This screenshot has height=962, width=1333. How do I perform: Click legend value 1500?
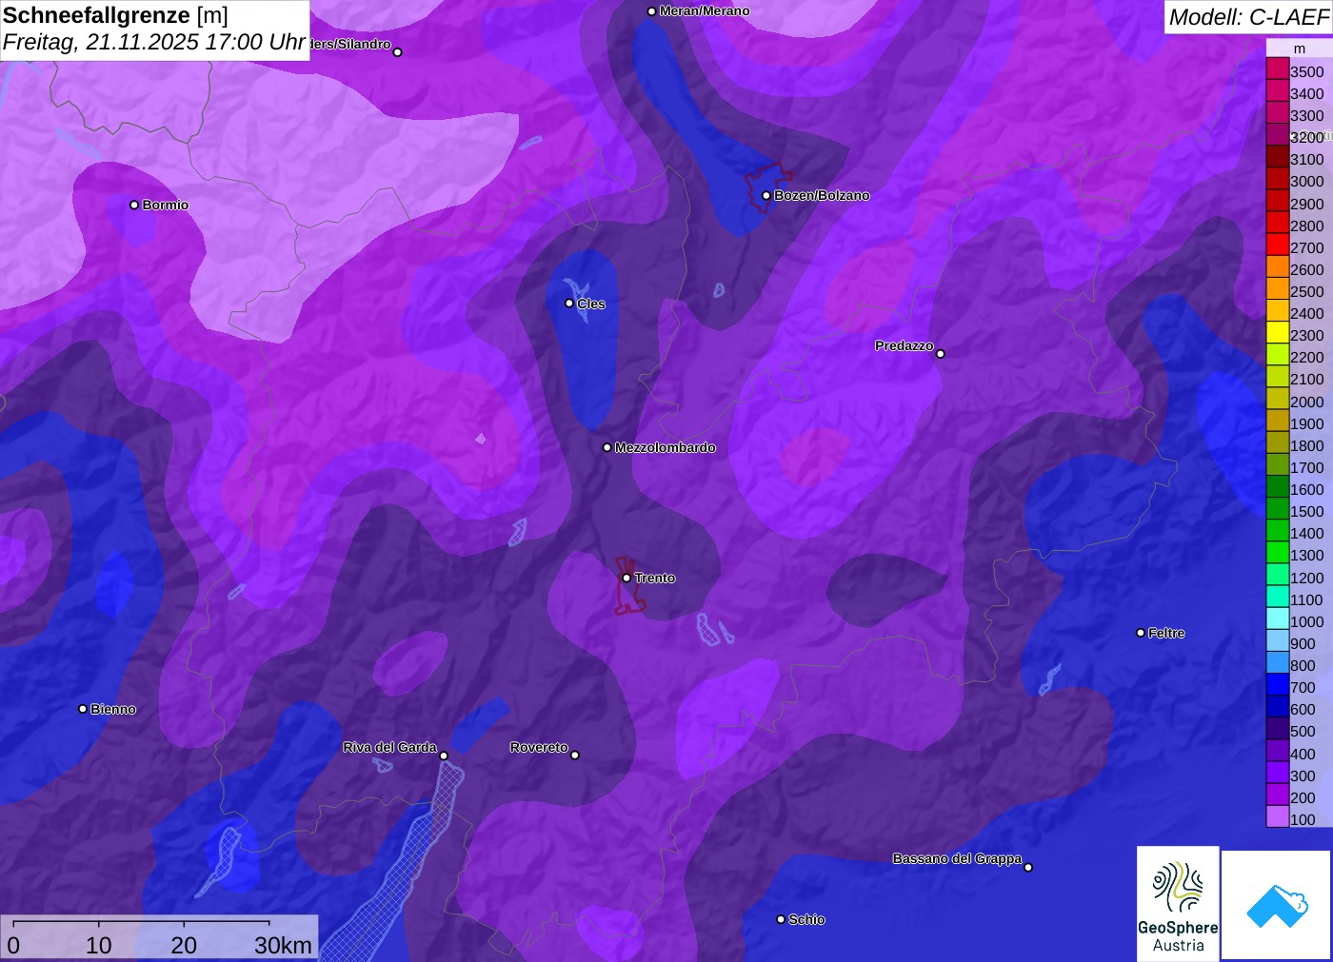point(1306,511)
